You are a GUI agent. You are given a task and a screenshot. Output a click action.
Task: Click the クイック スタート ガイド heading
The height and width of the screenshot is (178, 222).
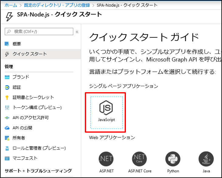click(144, 37)
